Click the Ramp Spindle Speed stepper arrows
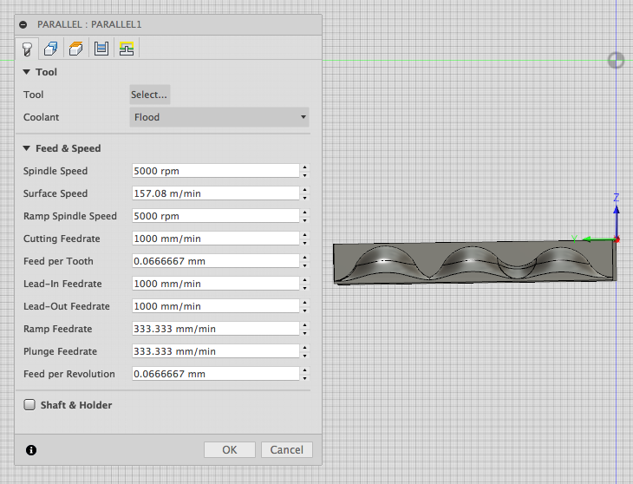 304,216
